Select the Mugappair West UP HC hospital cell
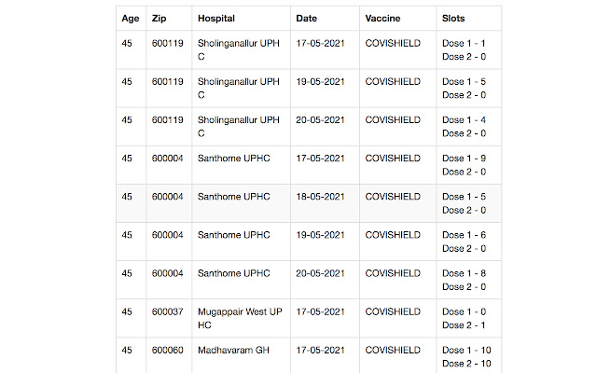The image size is (597, 373). point(238,318)
